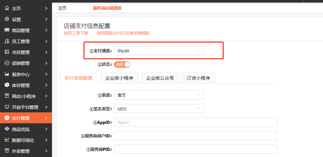Select the 服务商自建通道 top tab
Screen dimensions: 323x157
[x=107, y=8]
